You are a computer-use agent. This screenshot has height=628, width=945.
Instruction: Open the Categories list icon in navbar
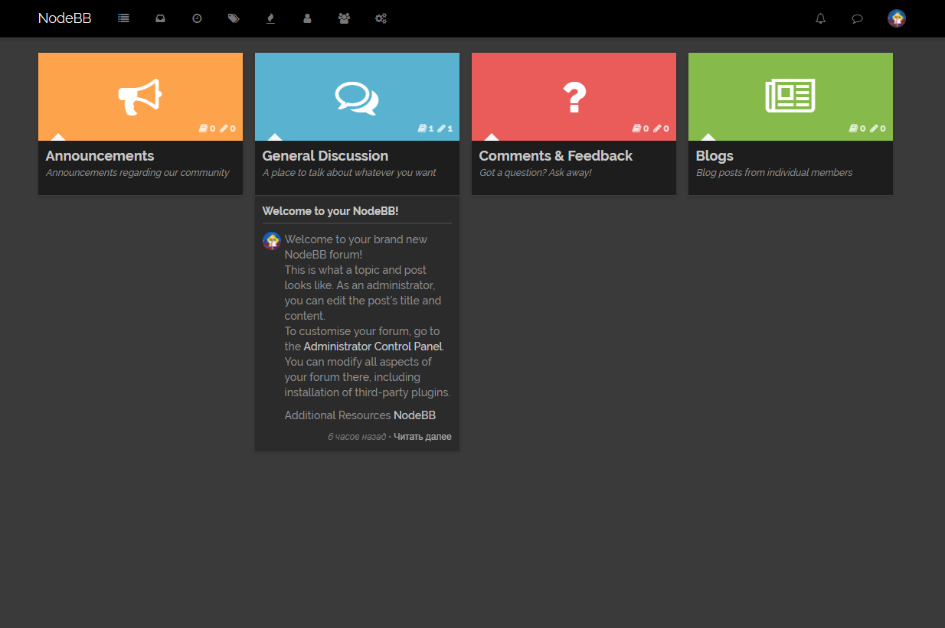(x=123, y=18)
